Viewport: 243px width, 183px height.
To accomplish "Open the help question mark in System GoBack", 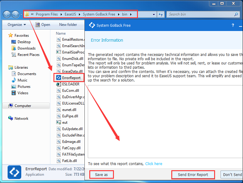I will pos(233,26).
